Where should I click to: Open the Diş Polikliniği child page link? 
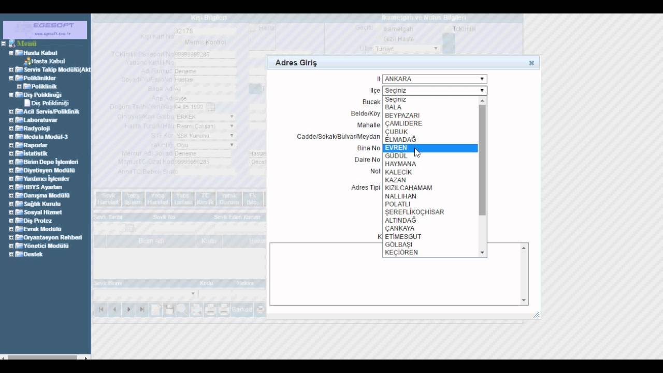click(50, 103)
